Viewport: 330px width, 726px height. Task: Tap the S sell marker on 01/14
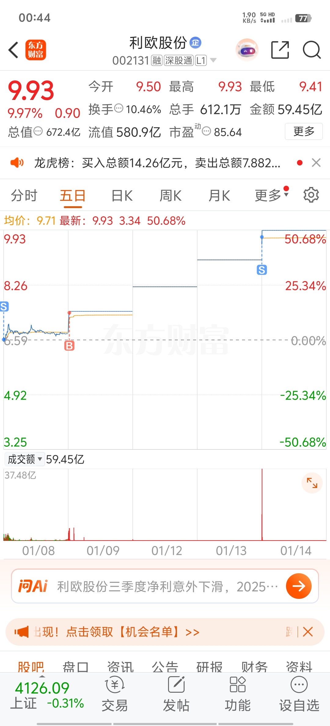(262, 270)
